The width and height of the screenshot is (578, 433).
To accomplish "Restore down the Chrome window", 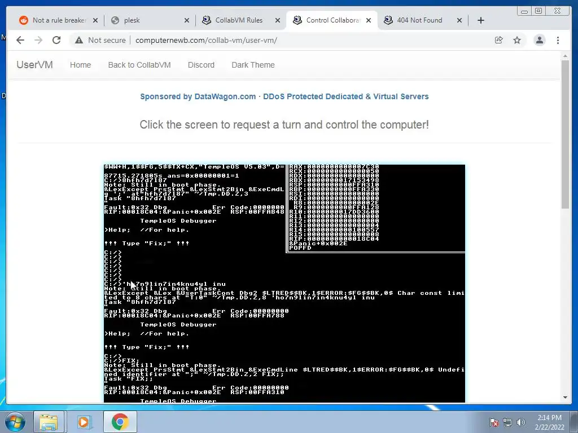I will tap(538, 11).
